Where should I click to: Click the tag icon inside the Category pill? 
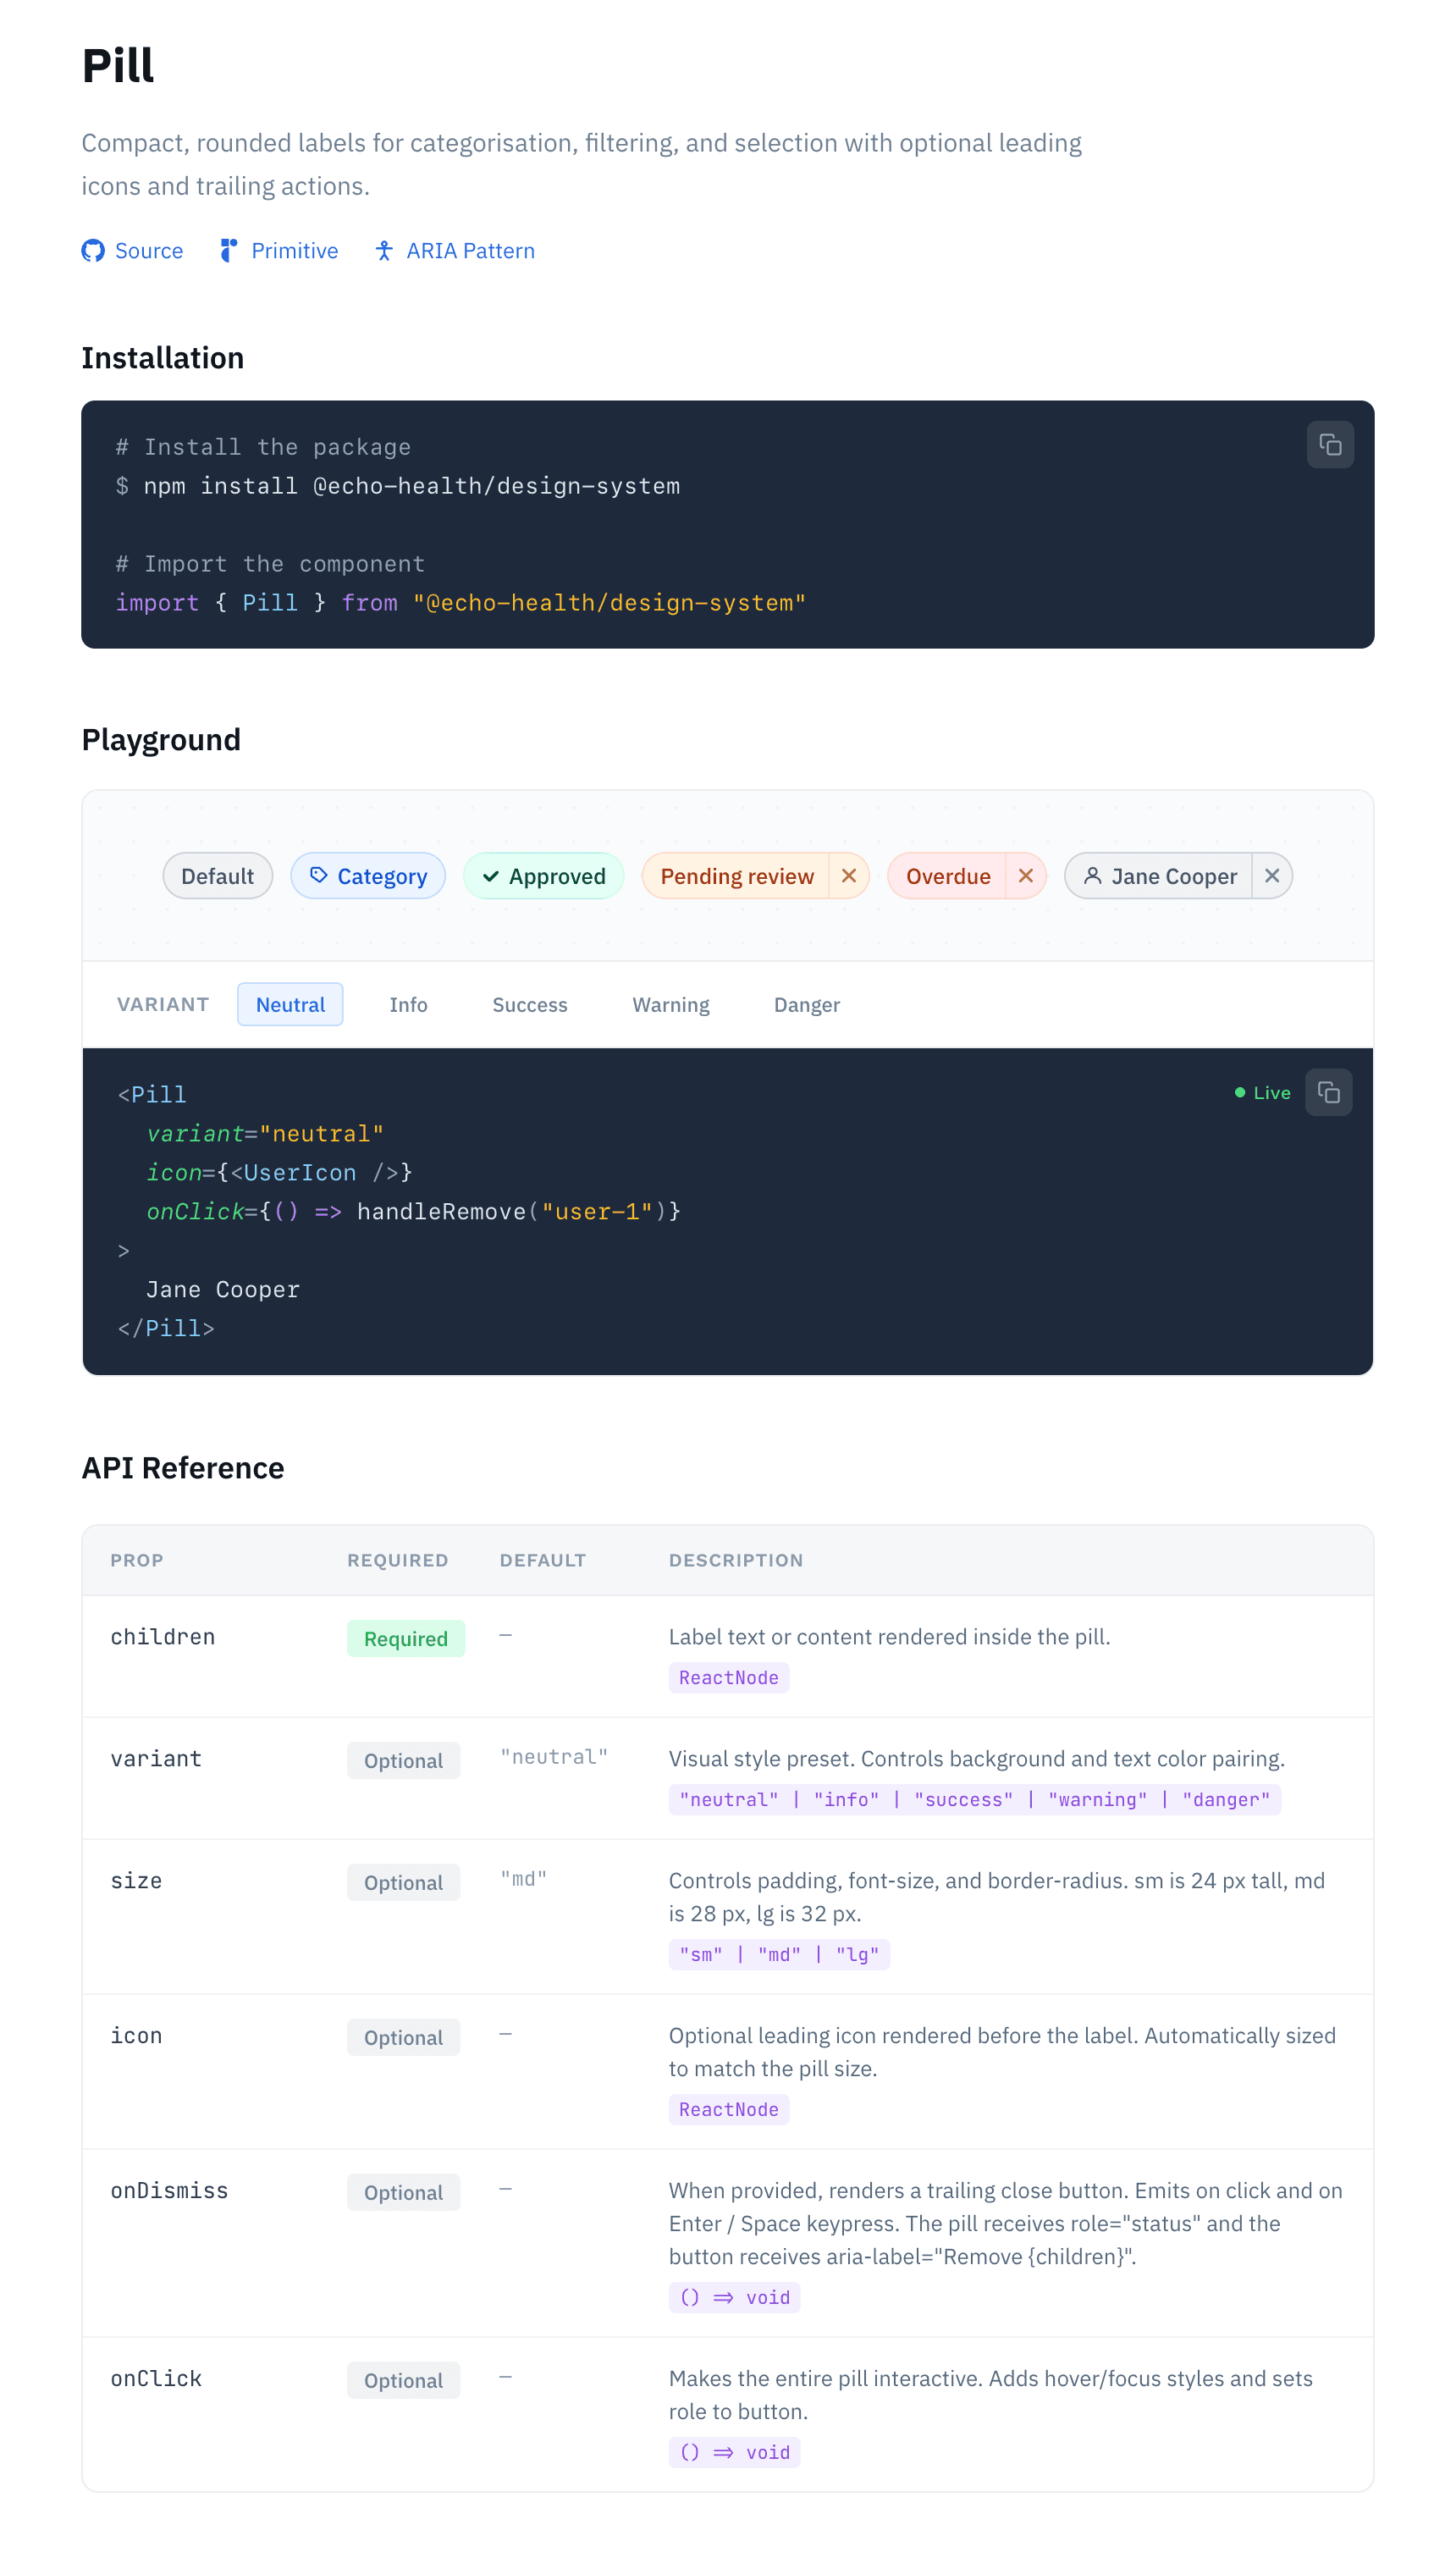click(319, 875)
